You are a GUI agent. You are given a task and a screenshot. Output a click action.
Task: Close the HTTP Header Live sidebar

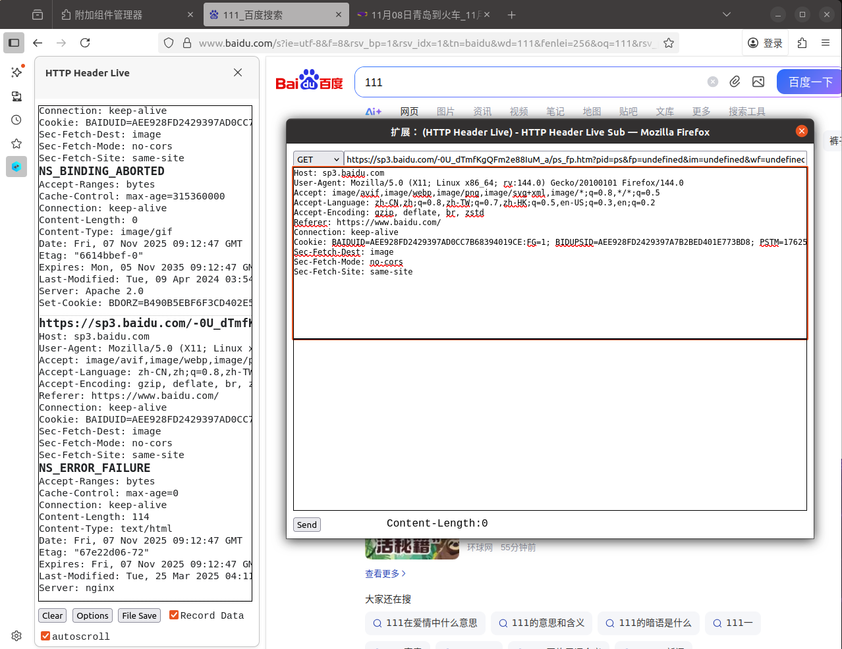pos(238,72)
